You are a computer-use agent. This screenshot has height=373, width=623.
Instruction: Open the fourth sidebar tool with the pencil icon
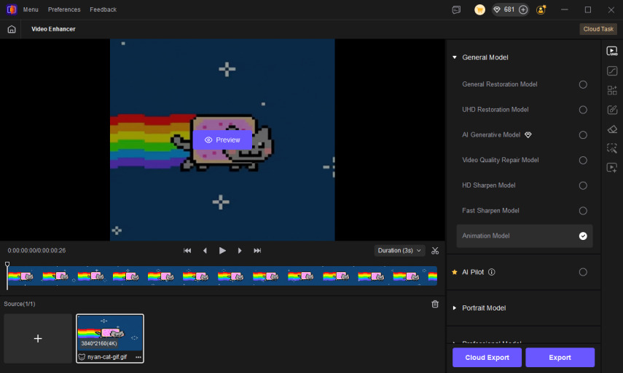click(x=612, y=109)
